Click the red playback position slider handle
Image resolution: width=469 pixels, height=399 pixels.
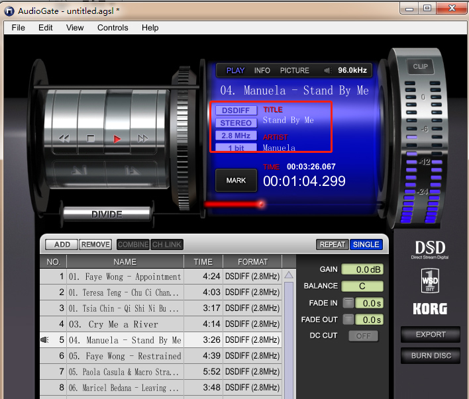(x=261, y=204)
